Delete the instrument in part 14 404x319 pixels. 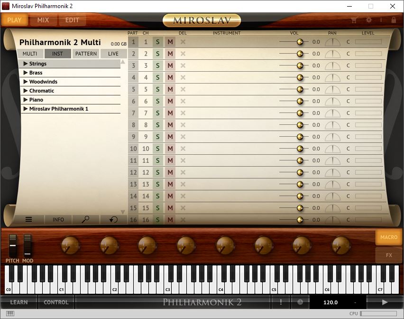click(x=183, y=196)
